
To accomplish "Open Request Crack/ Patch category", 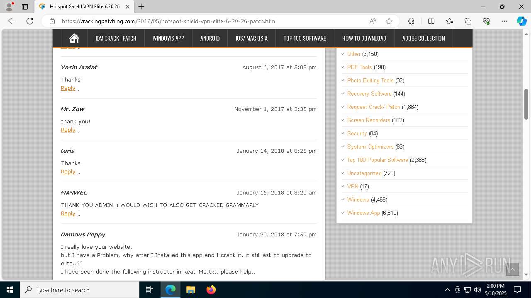I will tap(374, 107).
